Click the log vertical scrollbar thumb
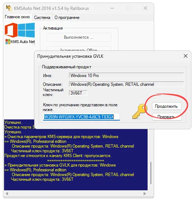This screenshot has width=194, height=202. pyautogui.click(x=151, y=173)
